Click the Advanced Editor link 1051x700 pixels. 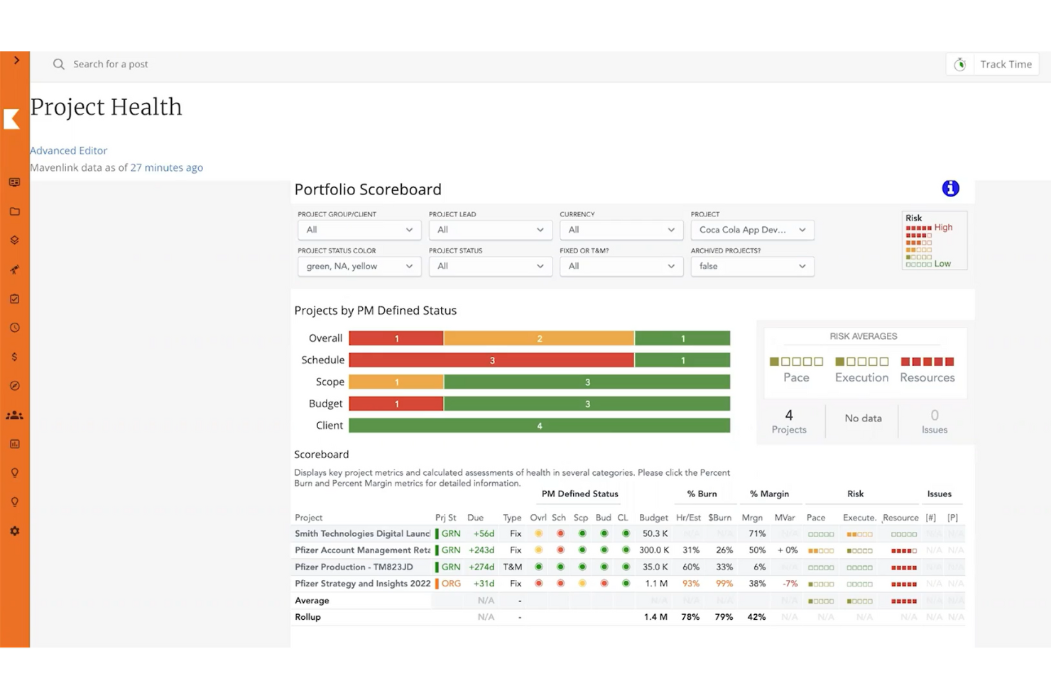coord(68,150)
